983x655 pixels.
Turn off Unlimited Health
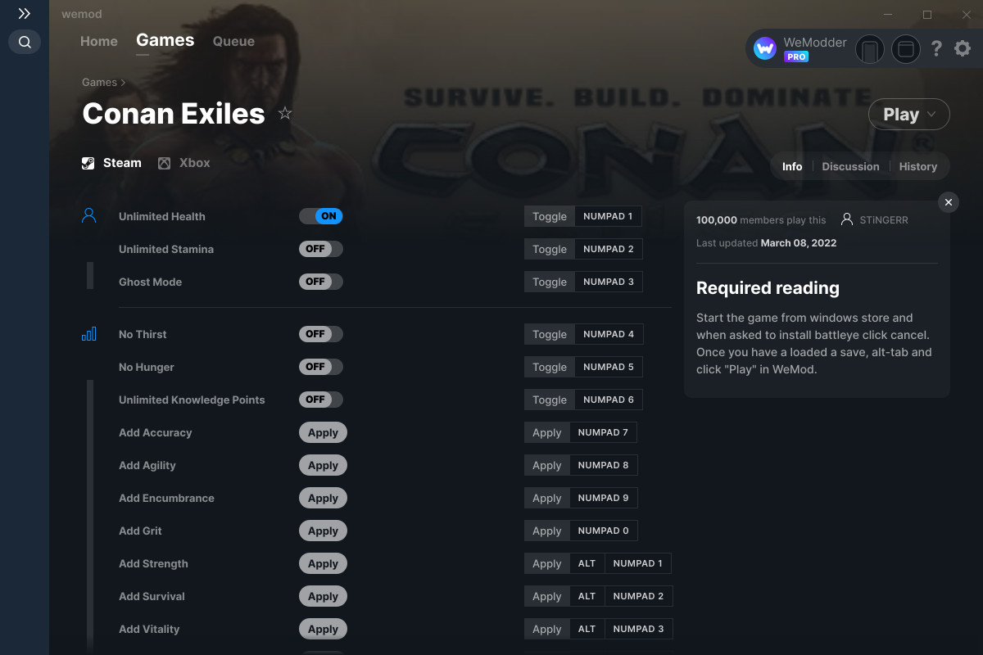(320, 216)
